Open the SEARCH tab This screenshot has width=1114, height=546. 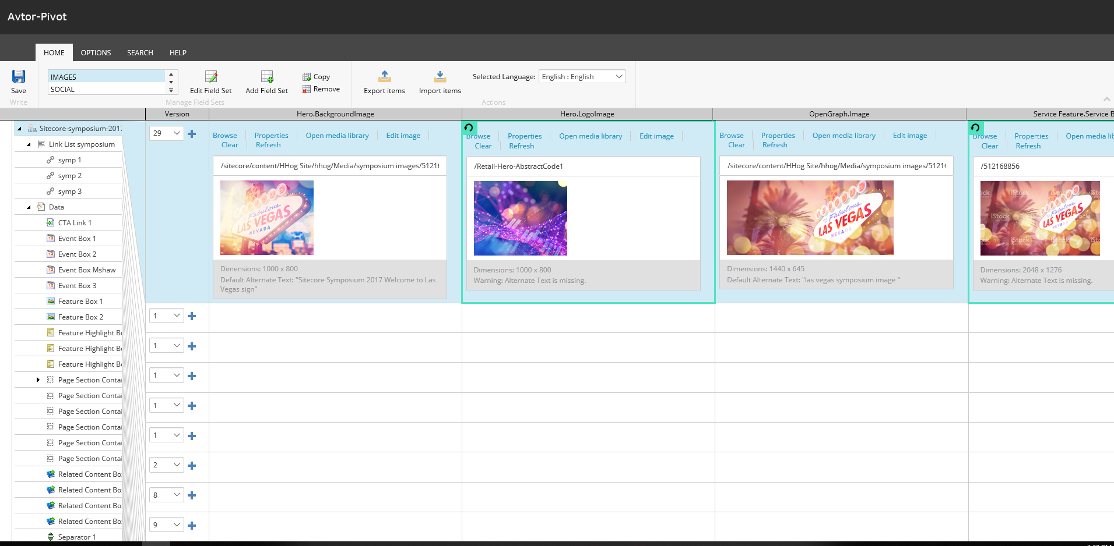(x=140, y=53)
